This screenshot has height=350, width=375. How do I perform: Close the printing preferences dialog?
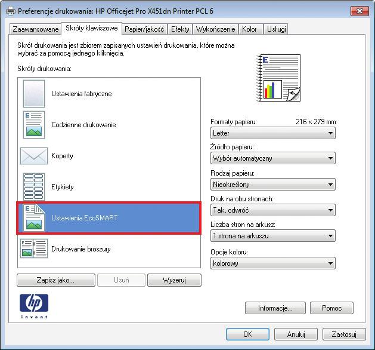[x=359, y=11]
